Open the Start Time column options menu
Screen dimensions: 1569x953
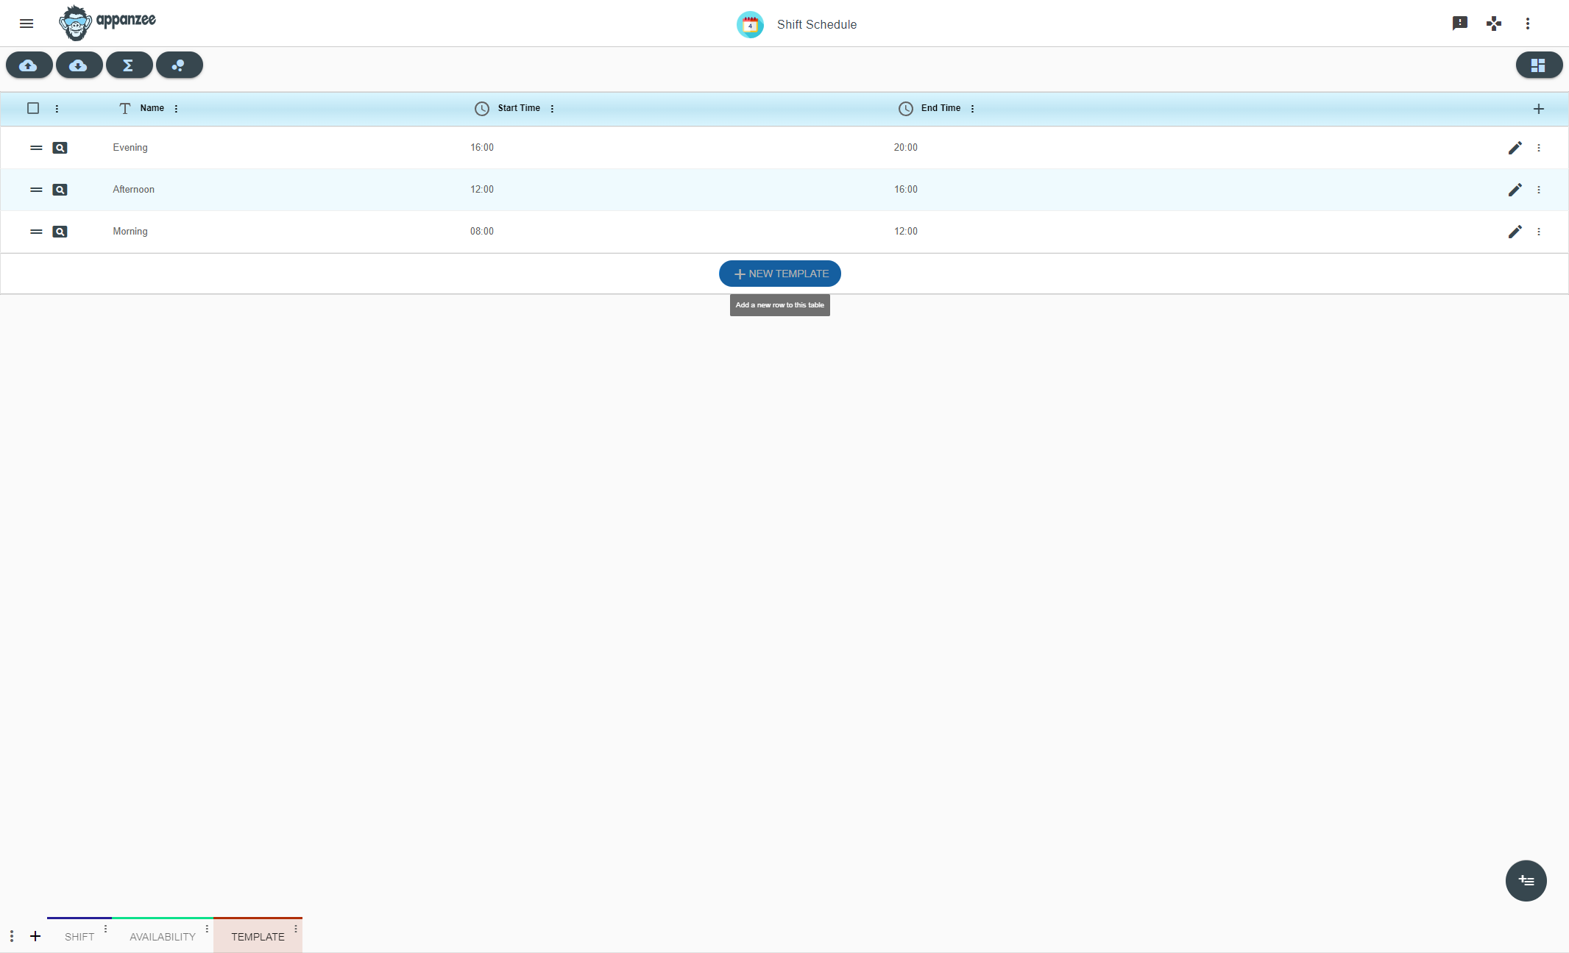552,108
